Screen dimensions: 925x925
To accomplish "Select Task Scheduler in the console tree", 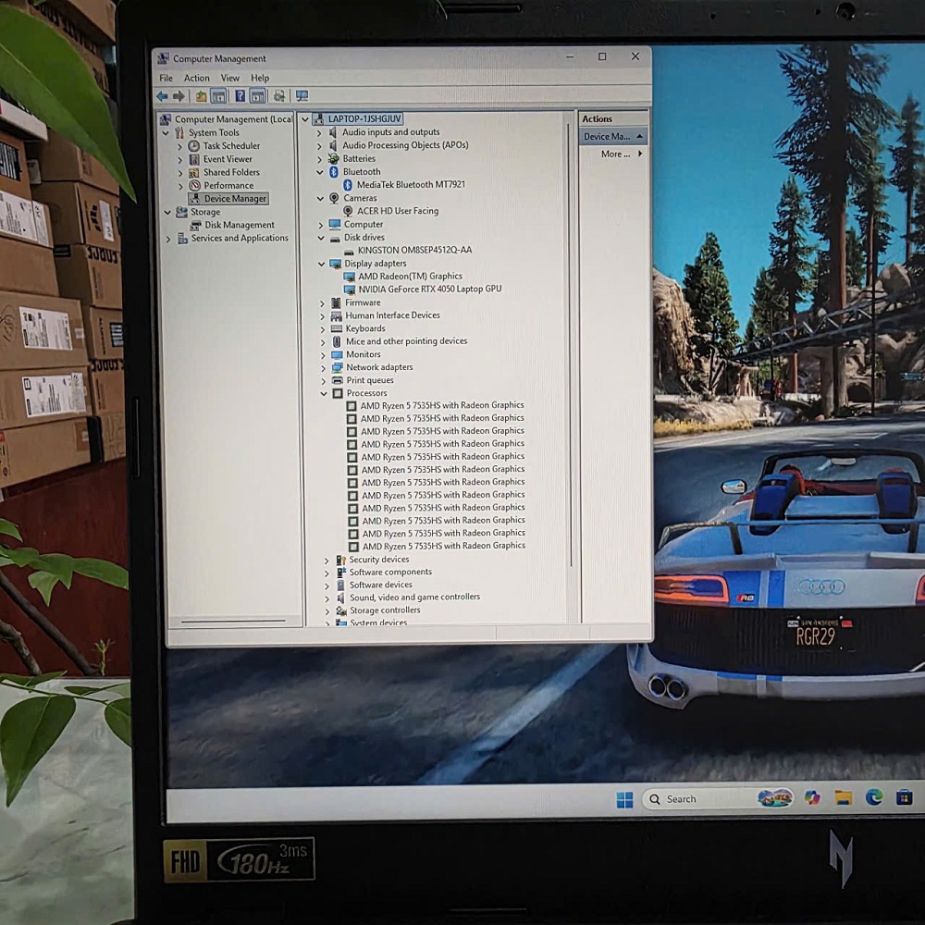I will (x=231, y=146).
